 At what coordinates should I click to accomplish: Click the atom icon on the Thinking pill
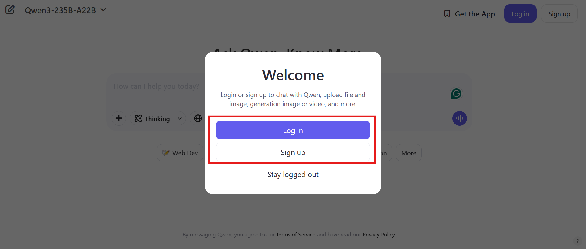pyautogui.click(x=138, y=118)
